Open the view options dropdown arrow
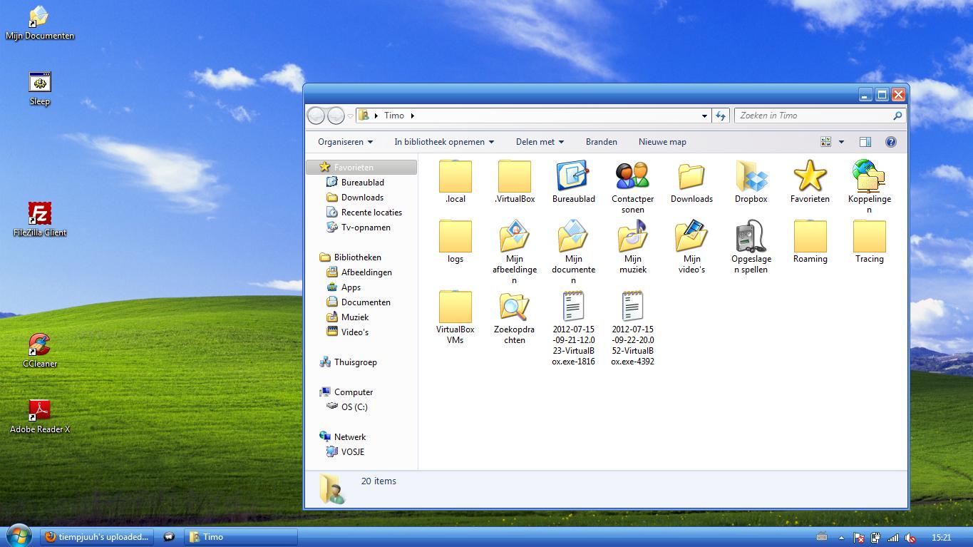Image resolution: width=973 pixels, height=547 pixels. click(x=841, y=142)
